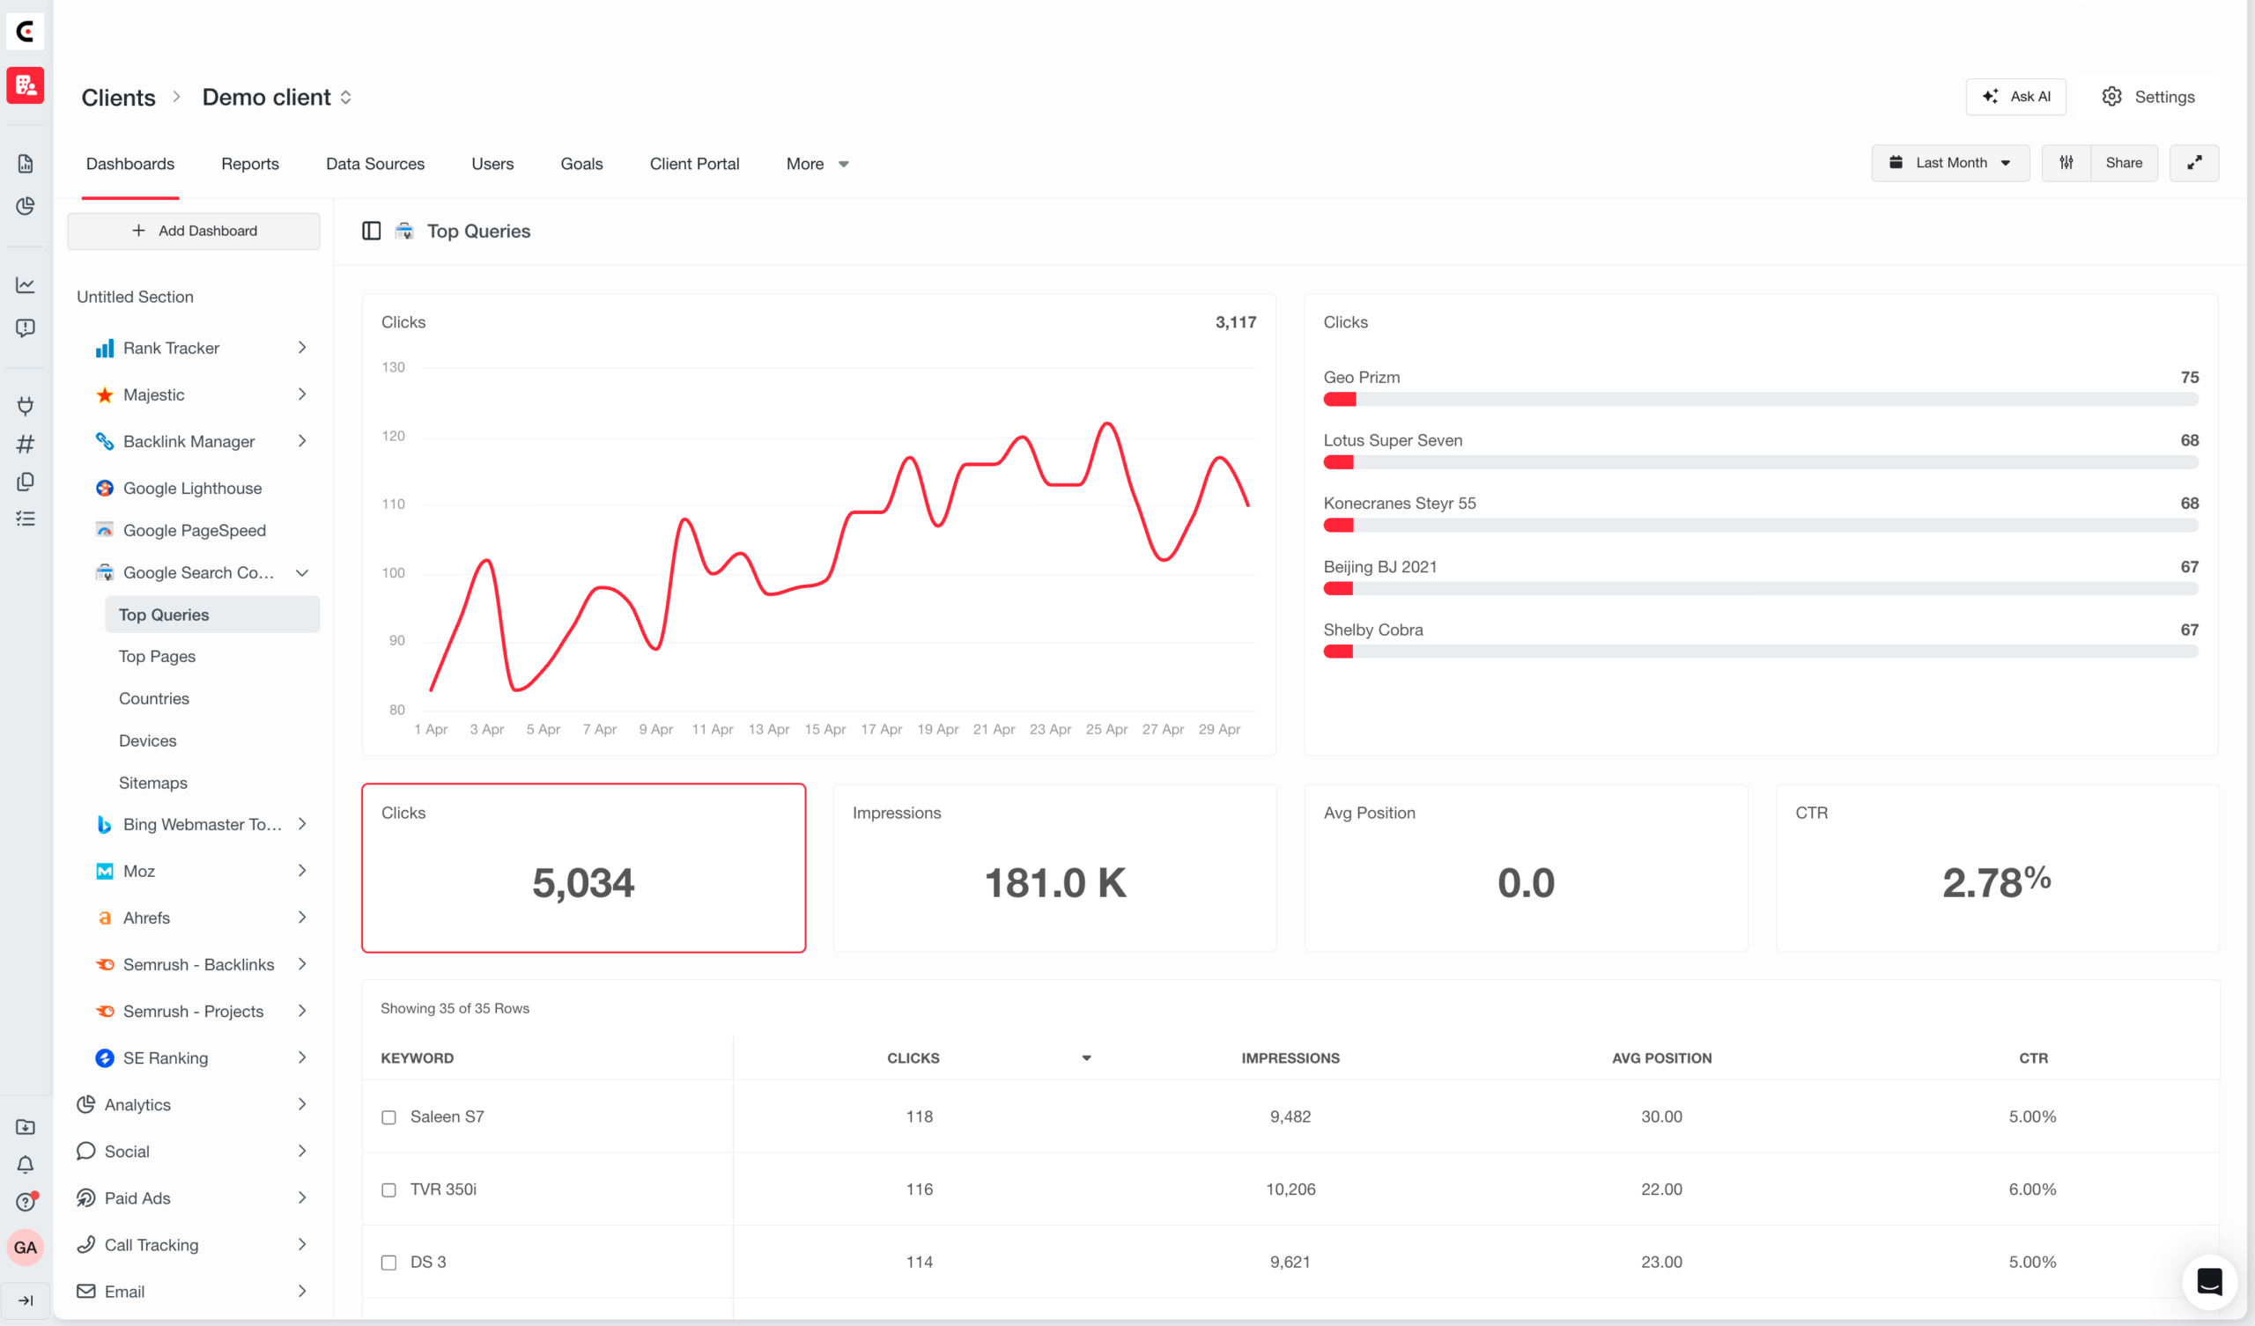The image size is (2255, 1326).
Task: Open the line chart icon in left rail
Action: (x=25, y=284)
